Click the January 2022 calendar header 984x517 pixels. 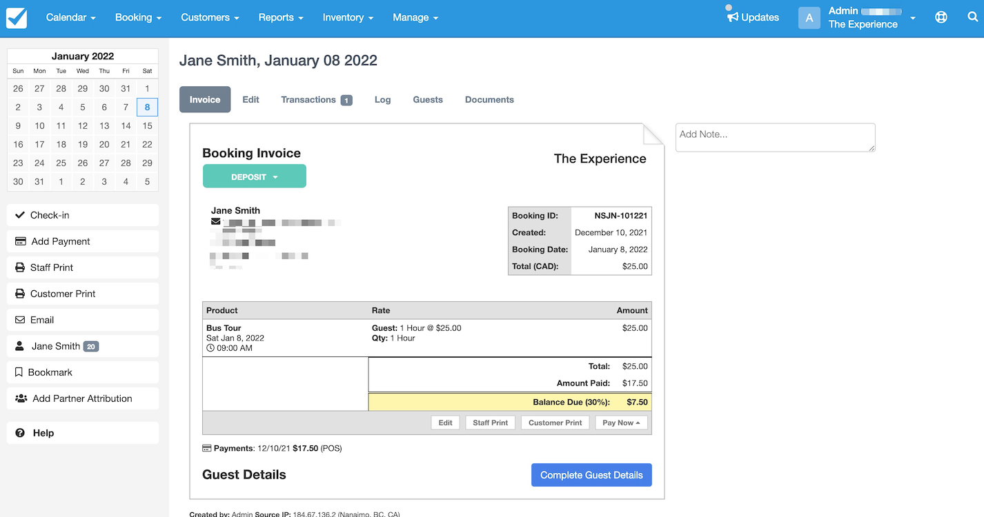pyautogui.click(x=83, y=56)
